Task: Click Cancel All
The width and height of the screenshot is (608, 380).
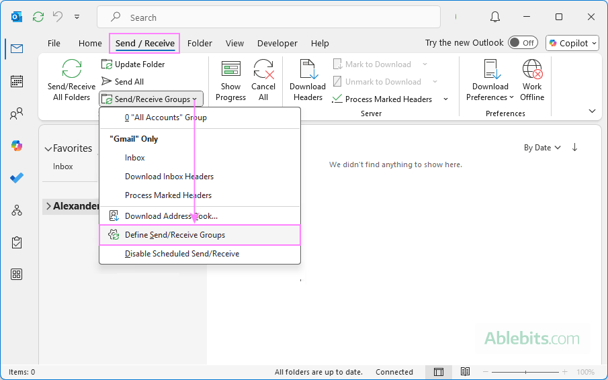Action: pos(263,80)
